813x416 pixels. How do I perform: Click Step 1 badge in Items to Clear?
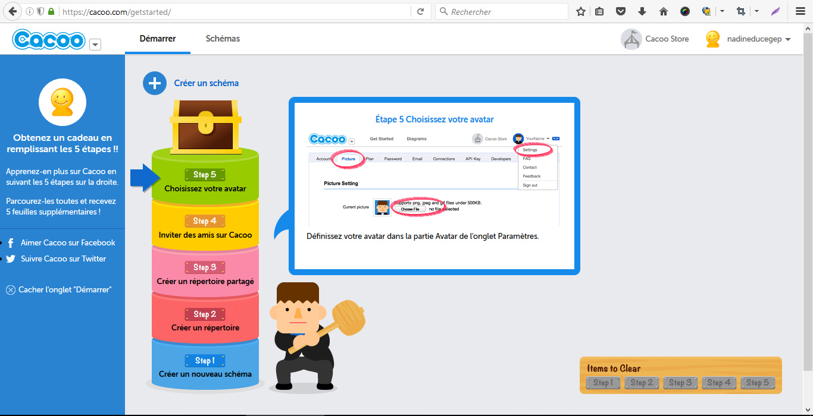click(603, 383)
